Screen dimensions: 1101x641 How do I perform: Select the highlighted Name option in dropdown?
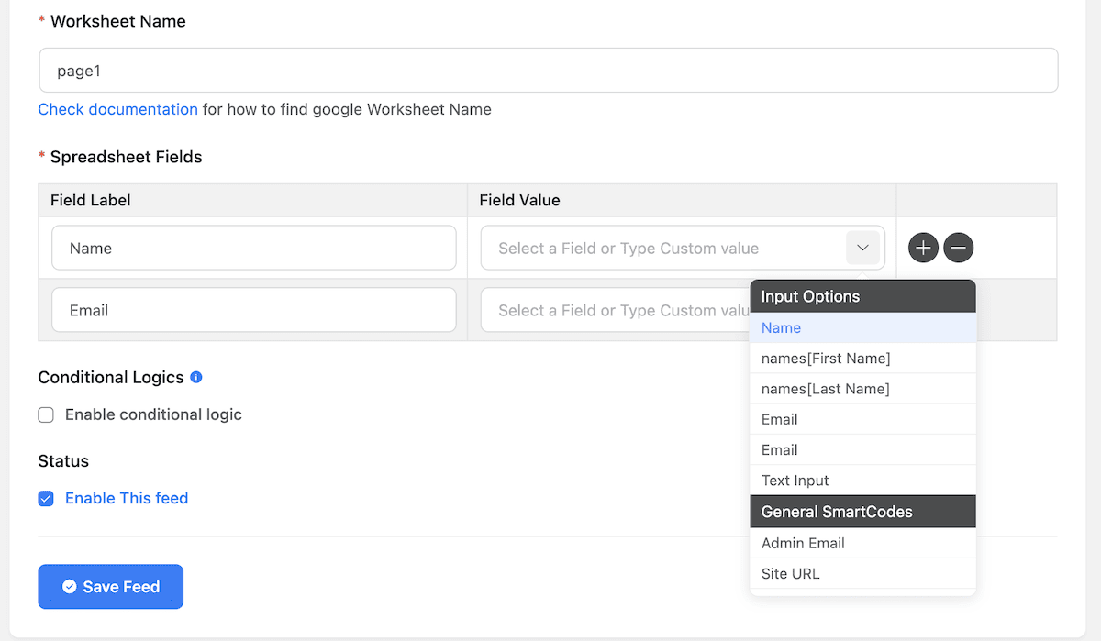pos(862,327)
